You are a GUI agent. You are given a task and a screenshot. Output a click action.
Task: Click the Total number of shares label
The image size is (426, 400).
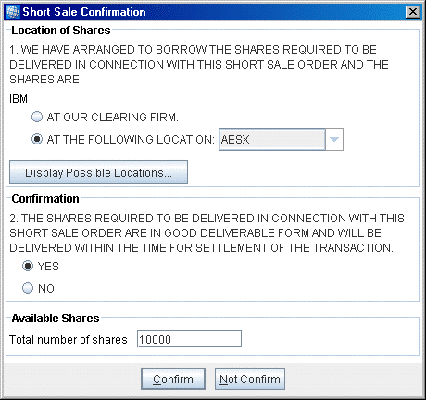[69, 339]
